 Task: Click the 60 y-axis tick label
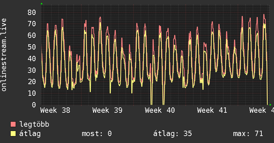(x=32, y=36)
